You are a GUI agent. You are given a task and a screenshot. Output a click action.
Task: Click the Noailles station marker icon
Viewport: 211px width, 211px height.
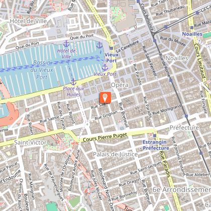tap(192, 28)
